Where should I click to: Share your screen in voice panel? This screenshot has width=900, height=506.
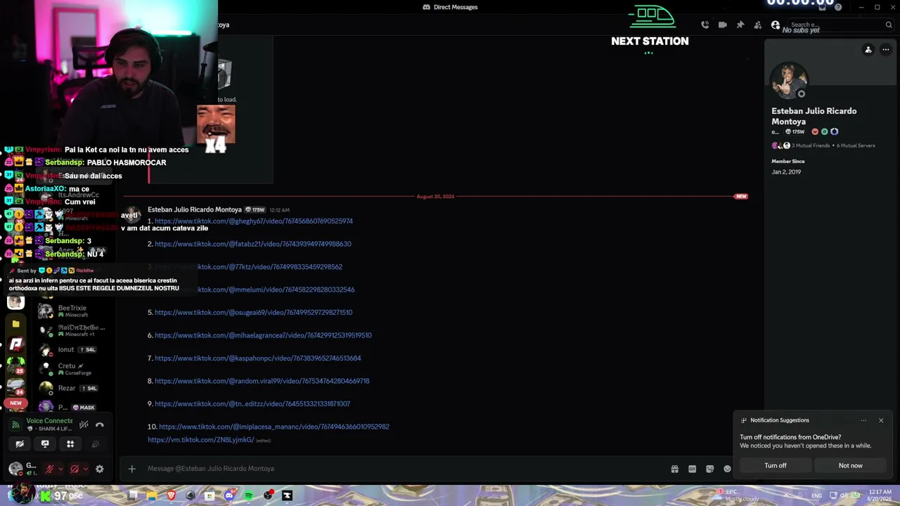click(x=45, y=444)
